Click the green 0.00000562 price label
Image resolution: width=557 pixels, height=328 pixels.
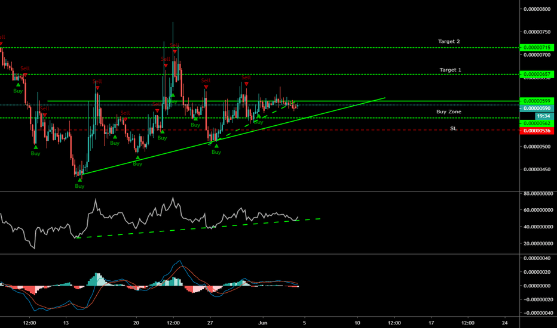[537, 123]
